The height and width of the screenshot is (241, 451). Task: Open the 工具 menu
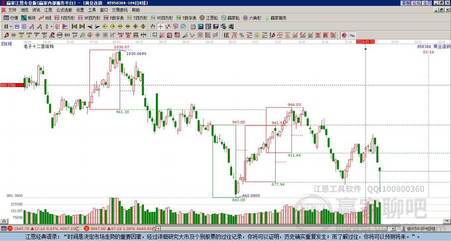click(92, 10)
